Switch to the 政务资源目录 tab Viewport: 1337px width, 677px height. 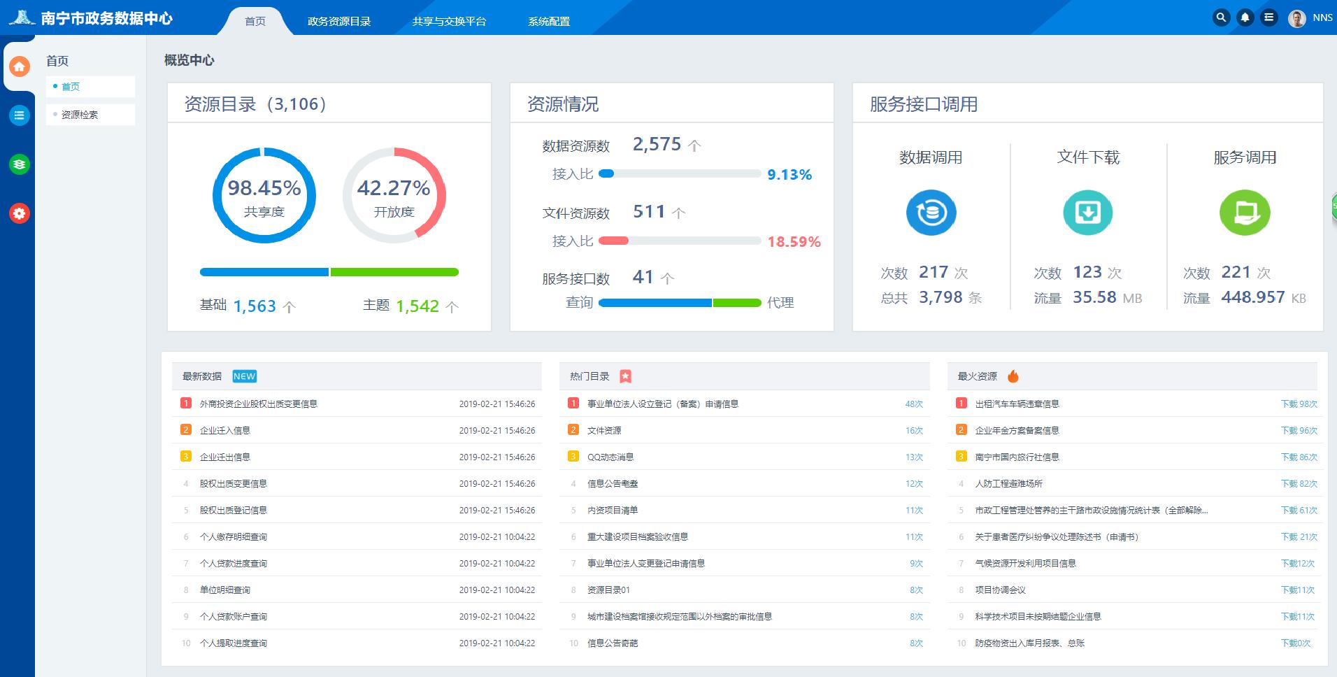coord(339,21)
